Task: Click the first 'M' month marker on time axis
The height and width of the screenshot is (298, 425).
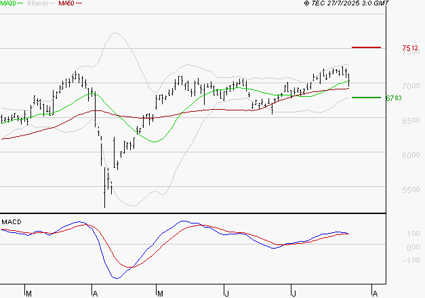Action: (28, 293)
